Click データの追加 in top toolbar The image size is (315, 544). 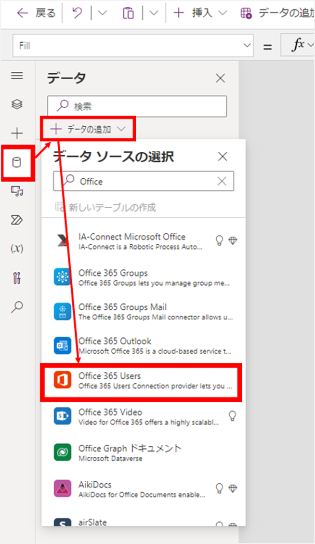tap(277, 13)
